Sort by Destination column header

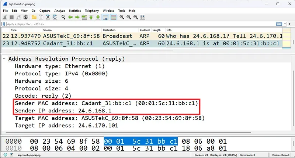tap(120, 30)
